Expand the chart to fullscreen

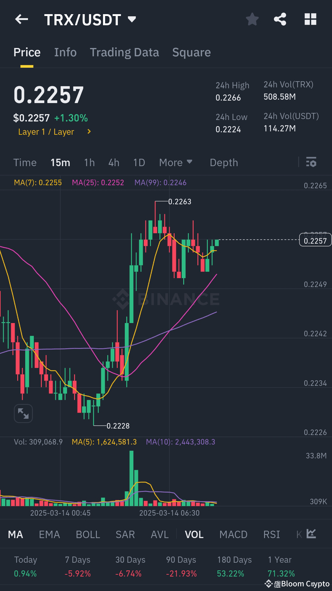click(23, 413)
